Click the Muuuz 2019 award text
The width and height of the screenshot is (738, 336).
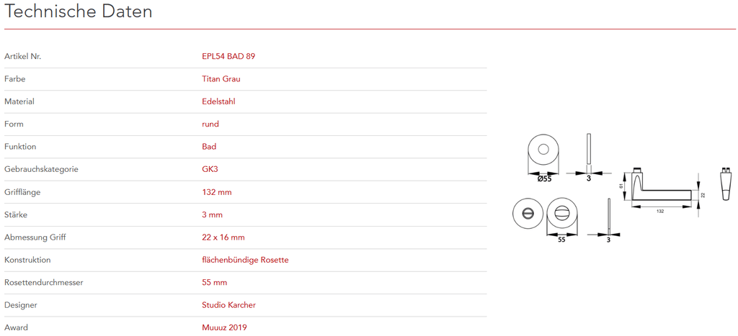[x=224, y=328]
